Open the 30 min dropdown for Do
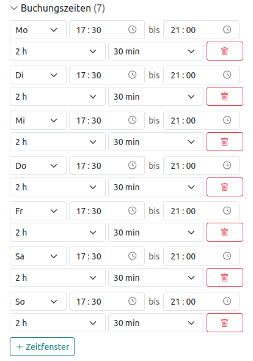The width and height of the screenshot is (253, 361). click(156, 187)
